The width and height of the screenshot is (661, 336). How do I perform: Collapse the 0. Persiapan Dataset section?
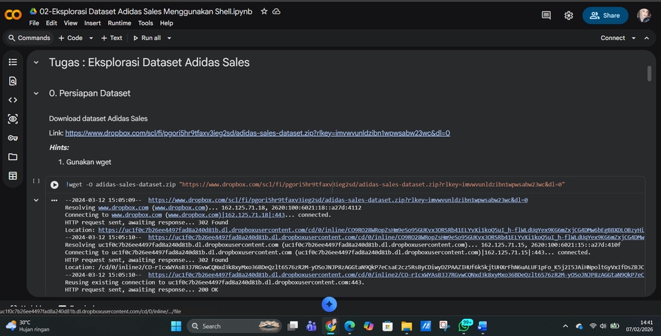coord(36,93)
